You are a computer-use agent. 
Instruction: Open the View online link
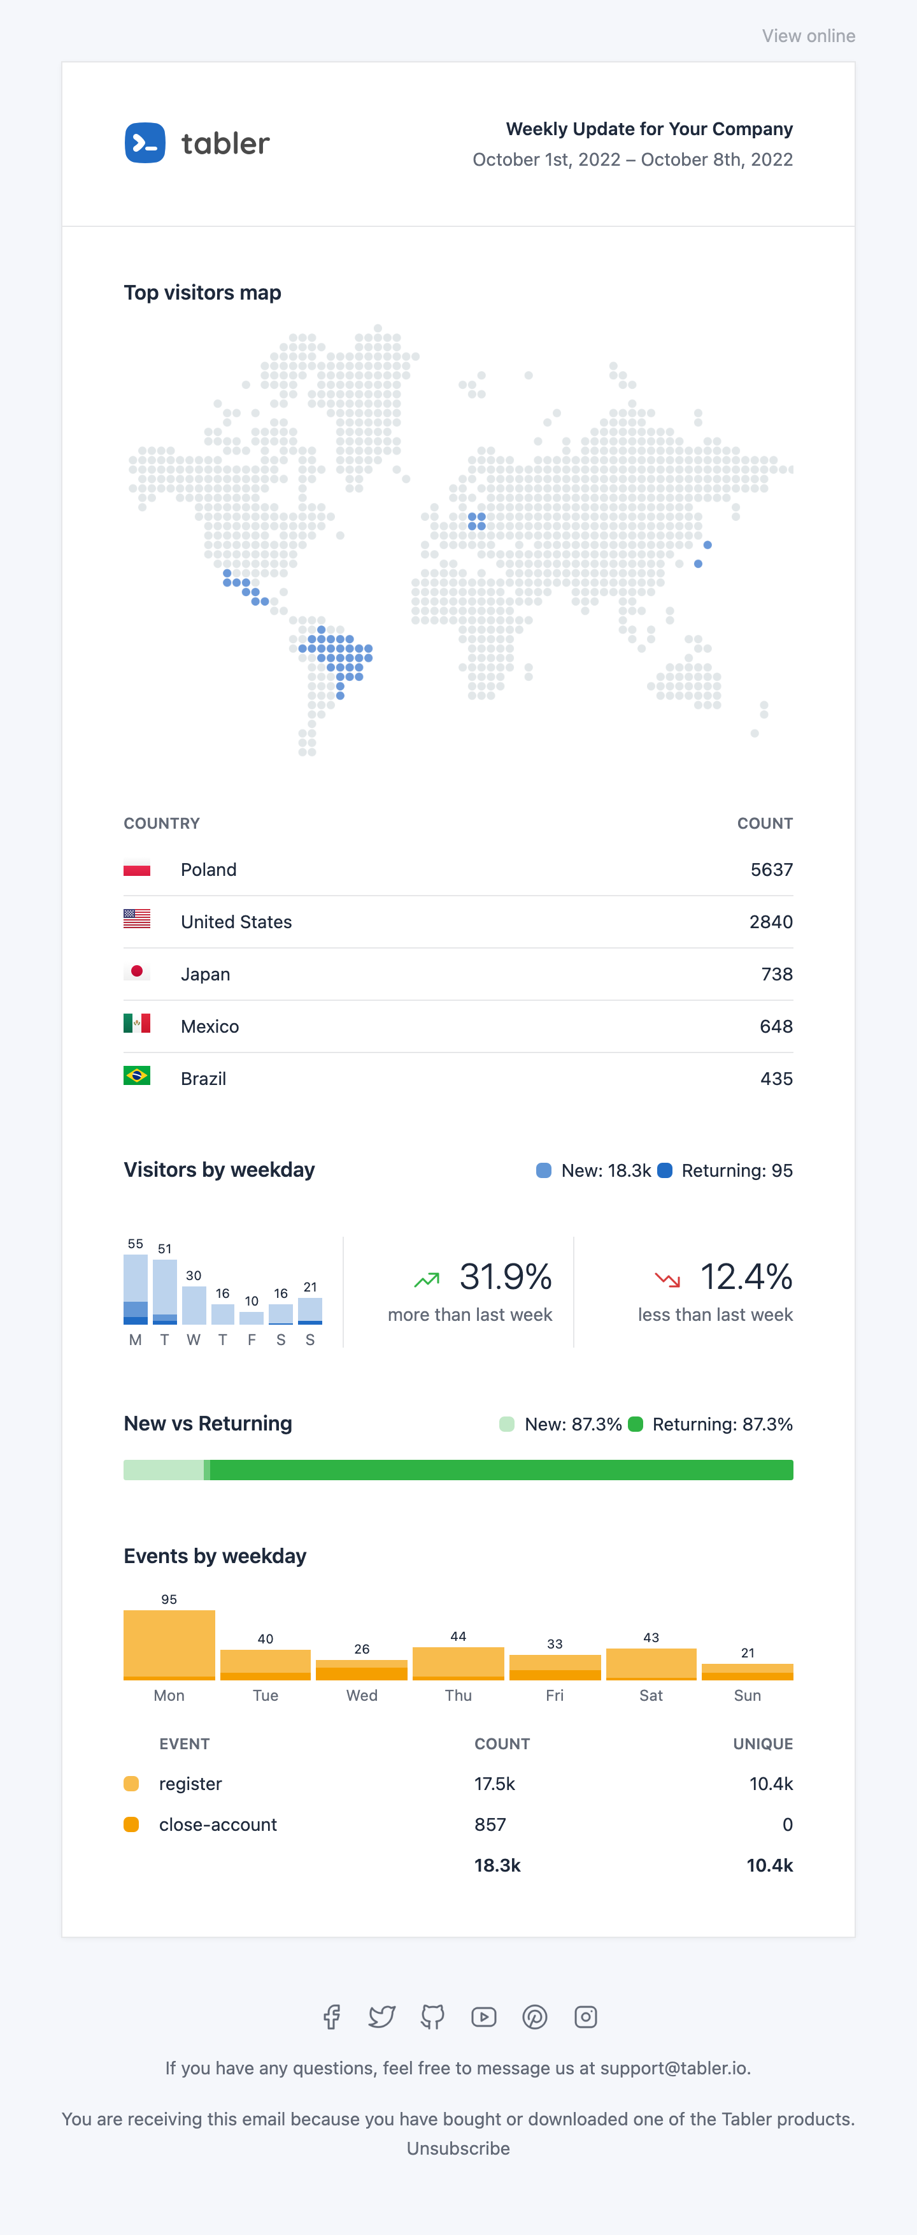(809, 36)
